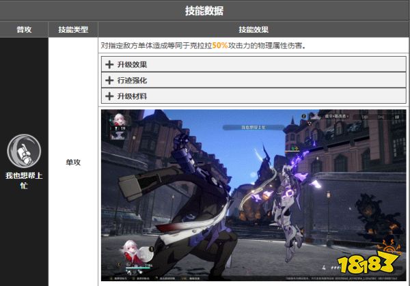The width and height of the screenshot is (410, 286).
Task: Select the 普攻 column header
Action: [x=24, y=29]
